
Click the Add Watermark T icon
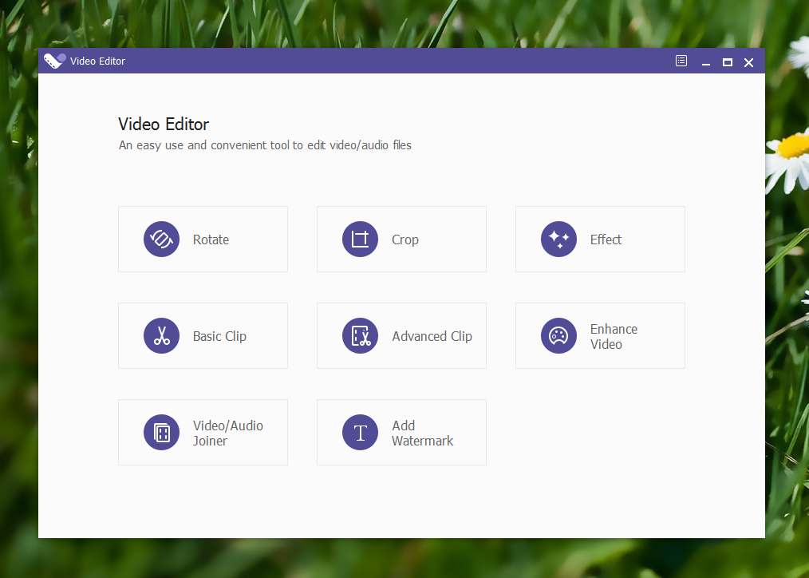click(x=360, y=432)
